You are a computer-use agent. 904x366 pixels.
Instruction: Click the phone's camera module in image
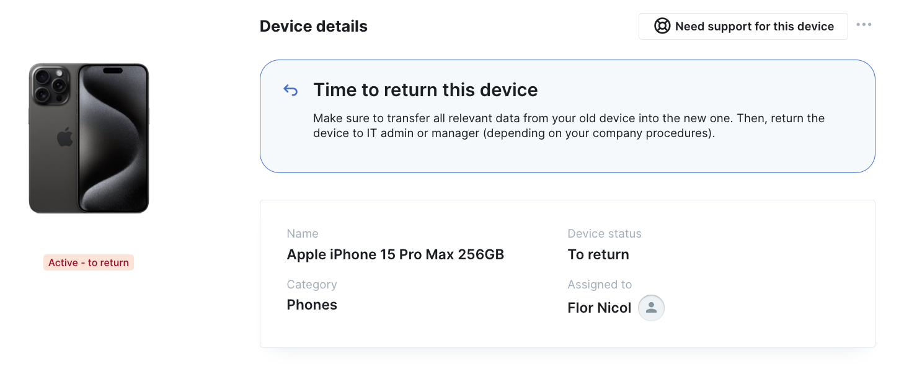pos(50,85)
